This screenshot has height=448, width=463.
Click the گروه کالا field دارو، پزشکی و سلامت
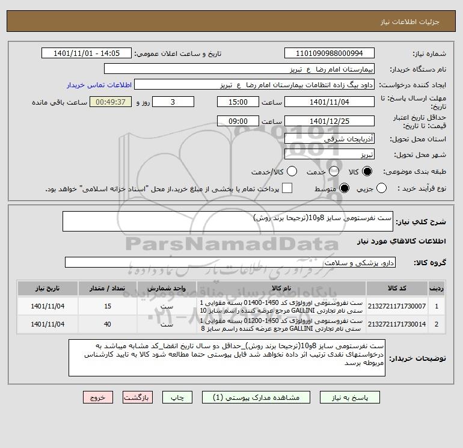point(230,262)
